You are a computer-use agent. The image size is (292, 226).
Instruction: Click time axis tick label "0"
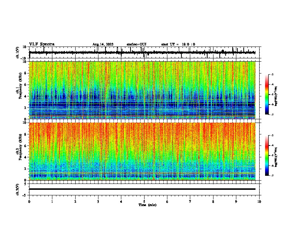29,202
